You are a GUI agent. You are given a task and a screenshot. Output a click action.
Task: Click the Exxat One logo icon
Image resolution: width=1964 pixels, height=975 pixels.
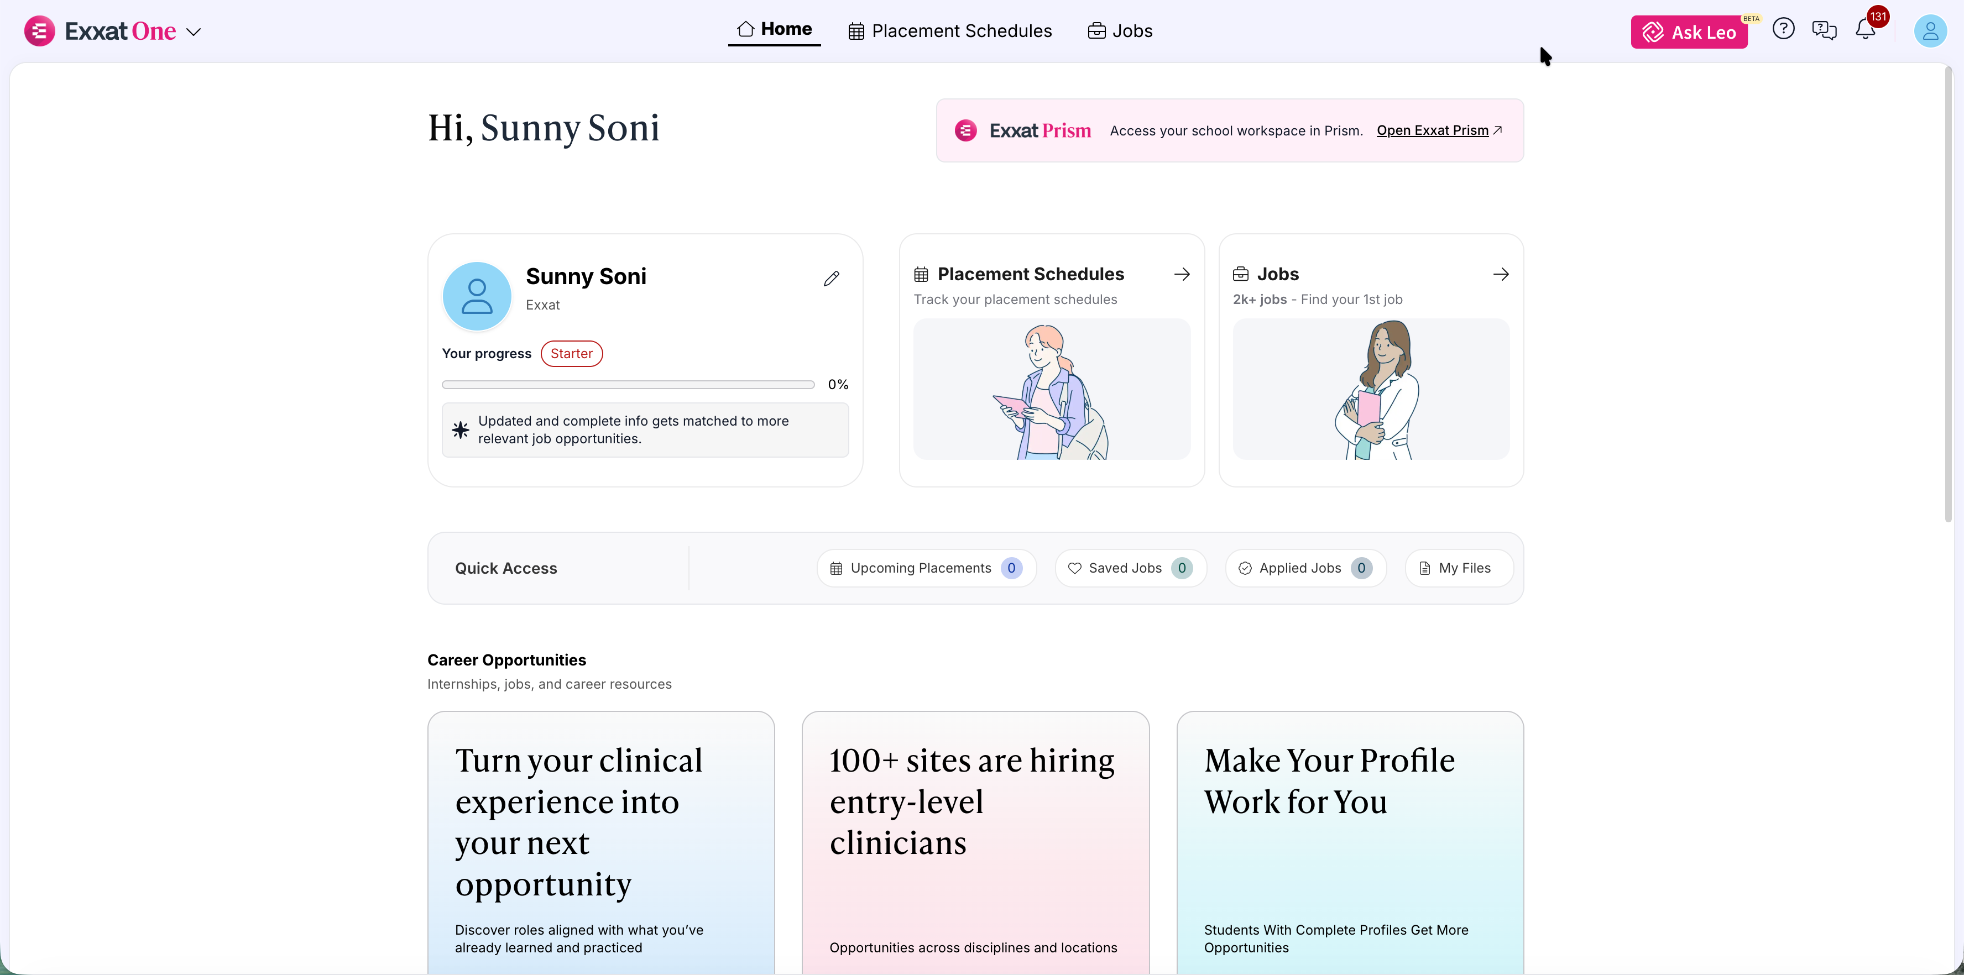coord(40,32)
